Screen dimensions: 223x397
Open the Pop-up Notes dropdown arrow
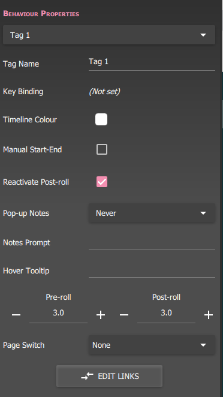pos(203,213)
